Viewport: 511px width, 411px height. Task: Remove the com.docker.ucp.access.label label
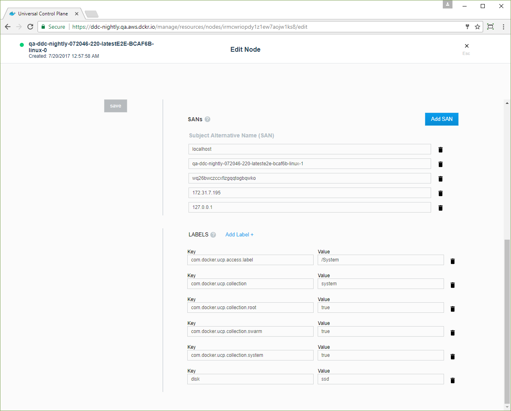coord(452,261)
